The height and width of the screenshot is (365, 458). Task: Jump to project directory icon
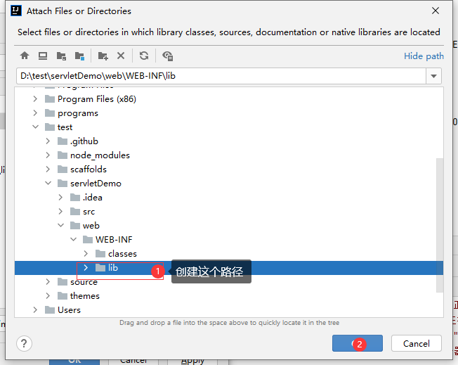[61, 56]
